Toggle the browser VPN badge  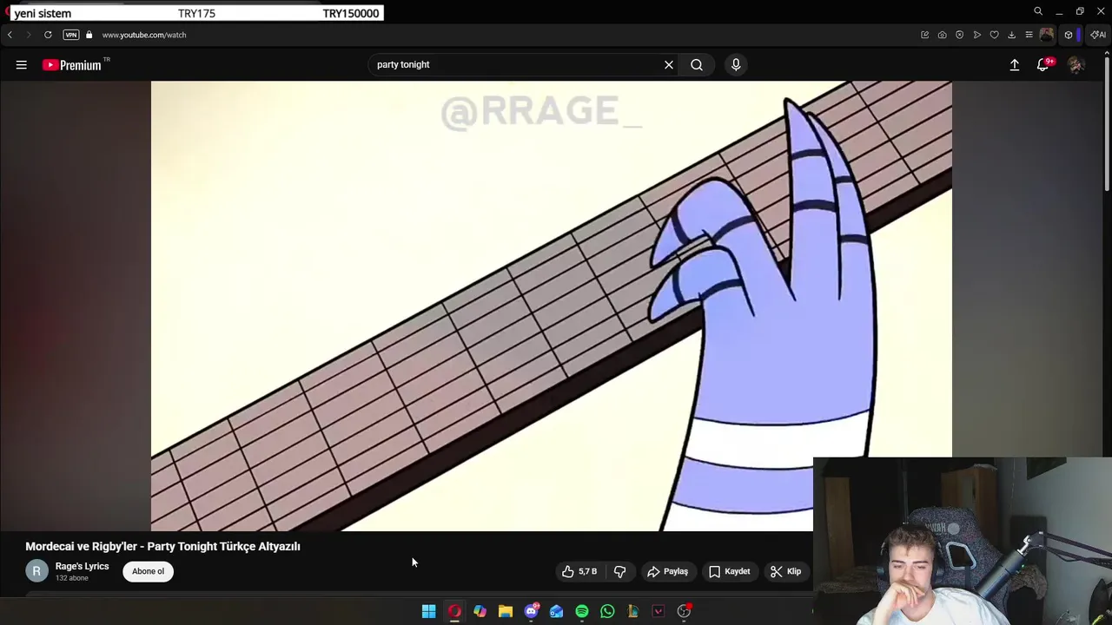[71, 35]
